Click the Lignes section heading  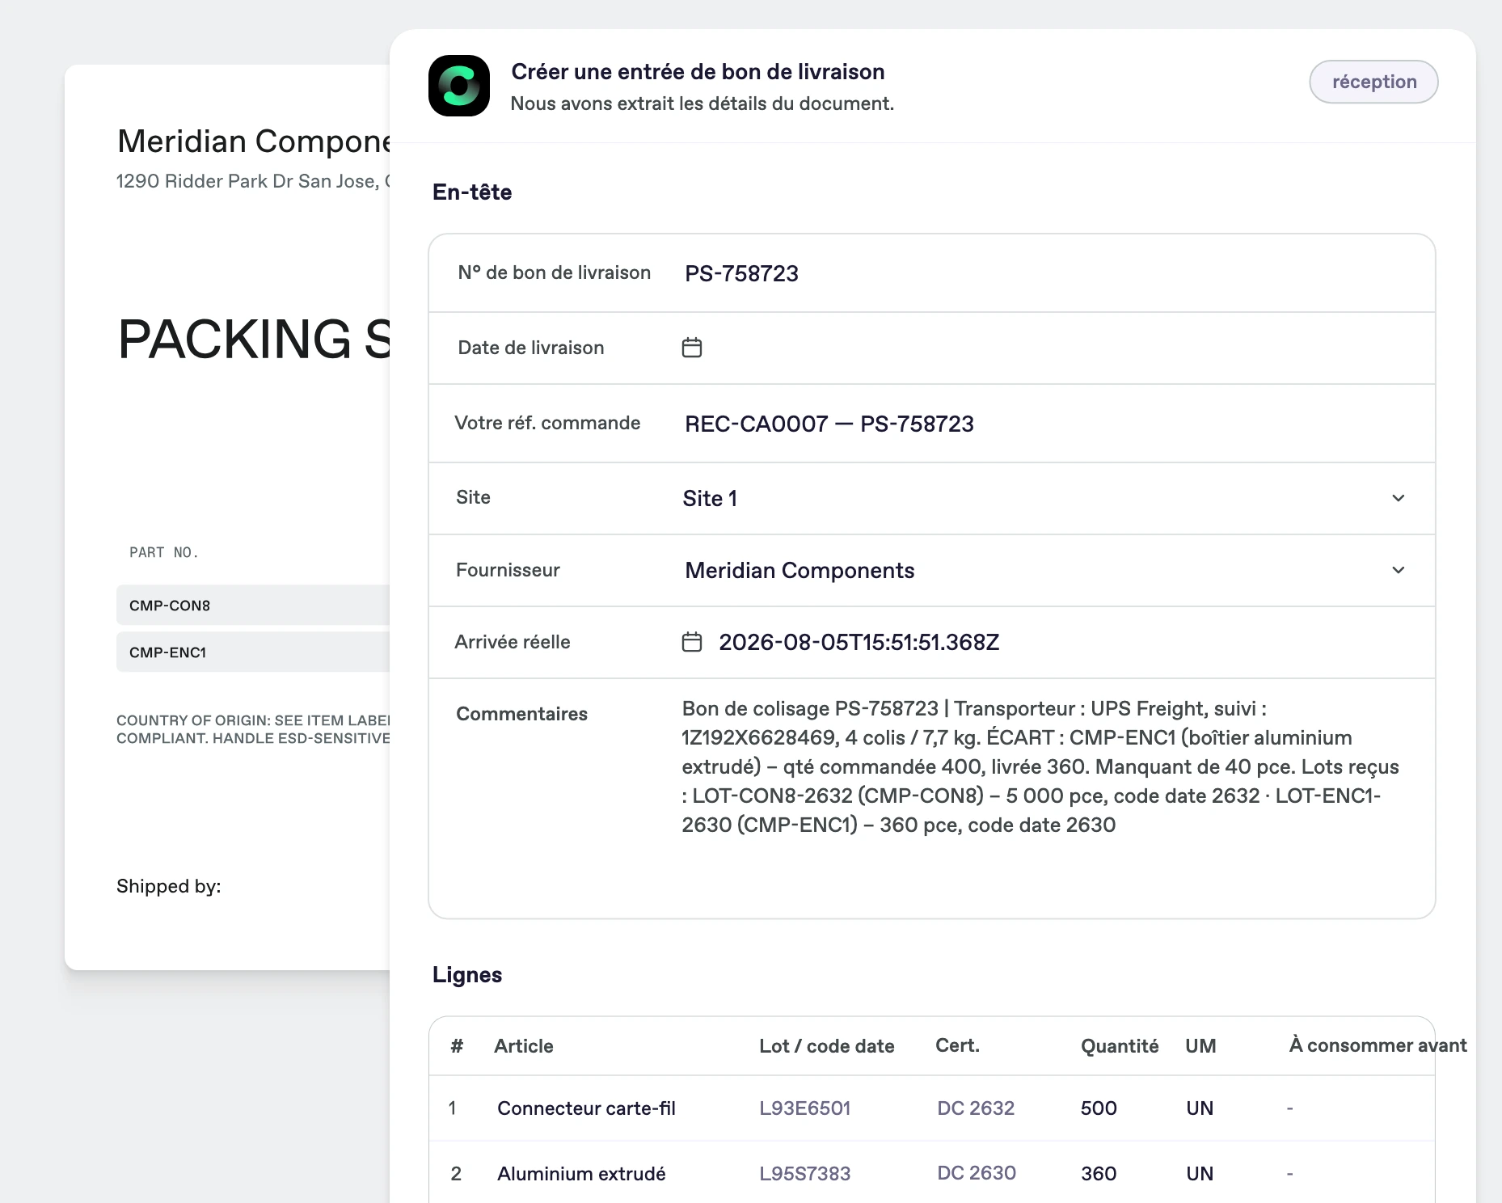(467, 974)
